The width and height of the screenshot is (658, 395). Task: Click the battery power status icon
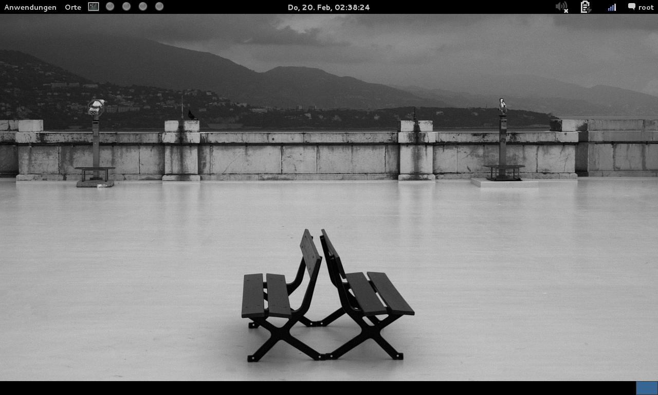(x=585, y=7)
